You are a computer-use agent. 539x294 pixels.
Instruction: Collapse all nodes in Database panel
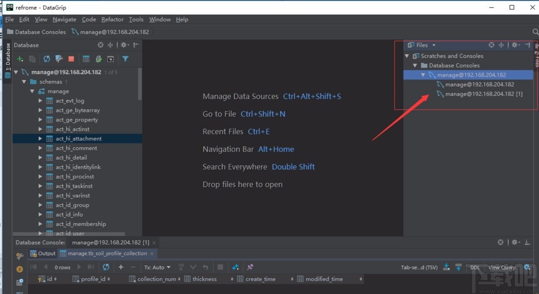pos(110,45)
